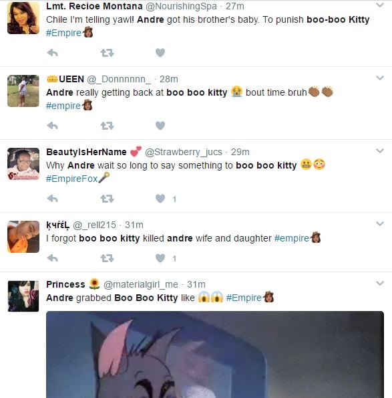Reply to the @_rell215 tweet
The image size is (392, 398).
coord(53,258)
